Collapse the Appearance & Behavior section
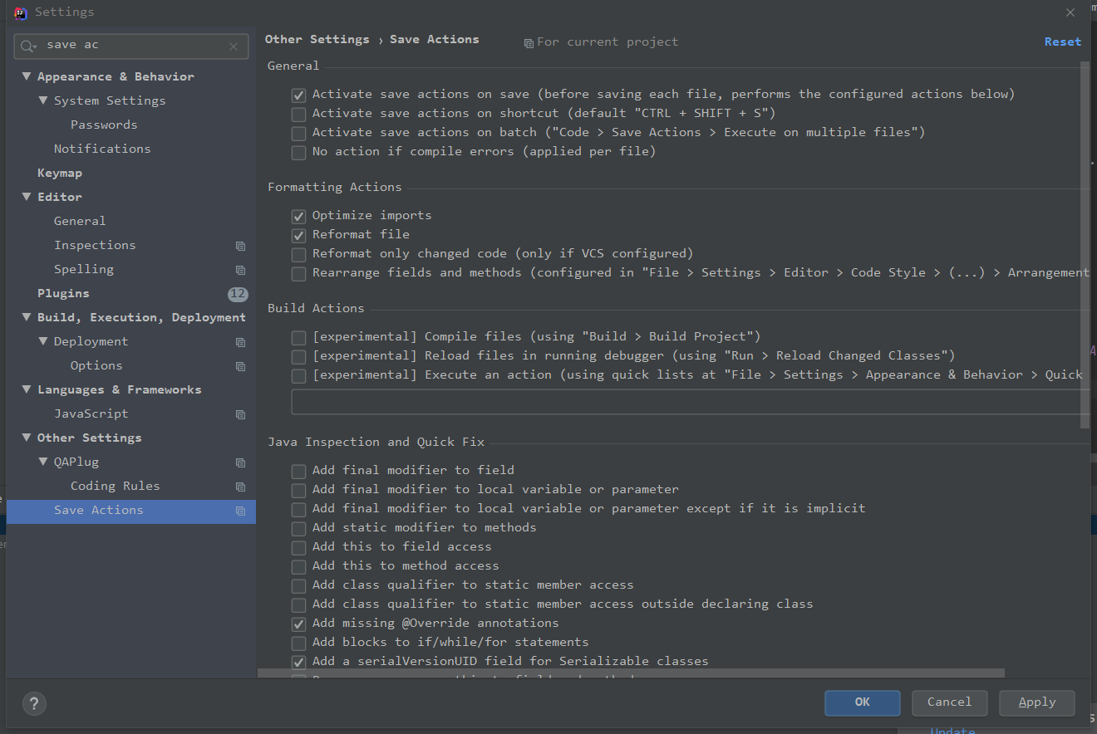1097x734 pixels. [x=26, y=76]
